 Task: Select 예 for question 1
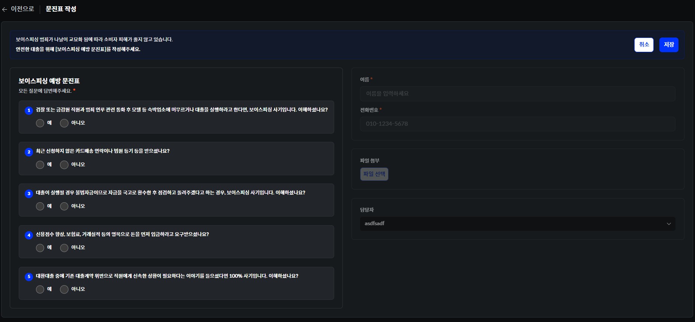pyautogui.click(x=40, y=123)
